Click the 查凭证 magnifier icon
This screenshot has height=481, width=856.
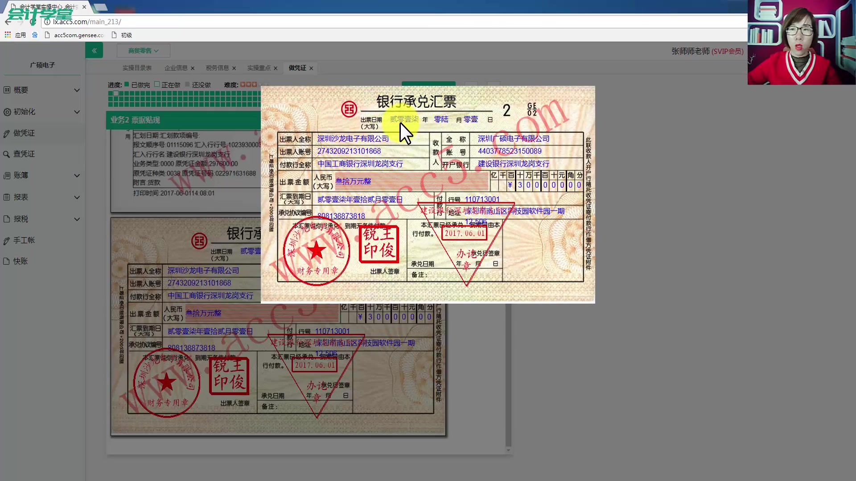point(7,154)
